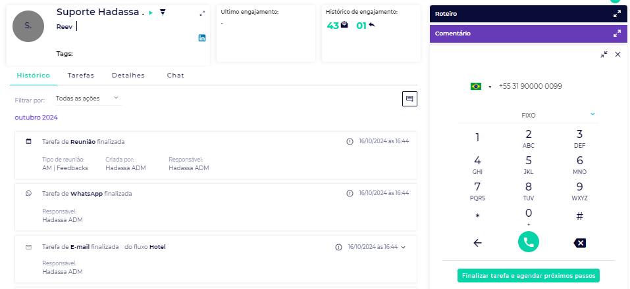Click the green play icon beside contact name
This screenshot has height=289, width=630.
point(151,12)
